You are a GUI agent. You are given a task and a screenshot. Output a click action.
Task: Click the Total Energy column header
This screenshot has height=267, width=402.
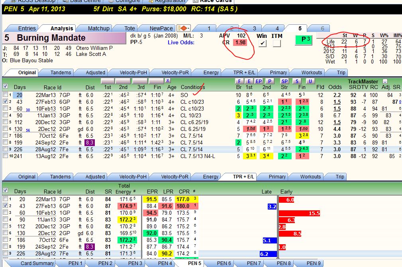(124, 189)
